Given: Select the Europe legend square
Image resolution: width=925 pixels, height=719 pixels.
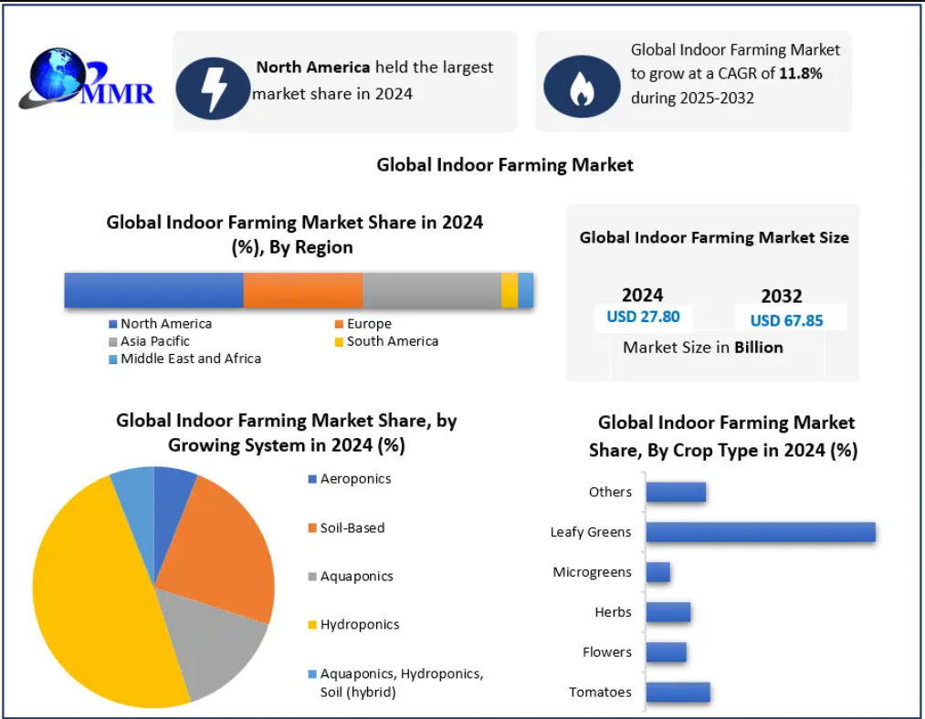Looking at the screenshot, I should click(339, 324).
